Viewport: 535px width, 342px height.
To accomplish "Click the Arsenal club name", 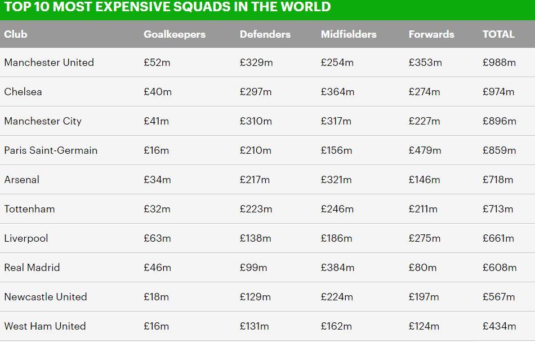I will 21,180.
